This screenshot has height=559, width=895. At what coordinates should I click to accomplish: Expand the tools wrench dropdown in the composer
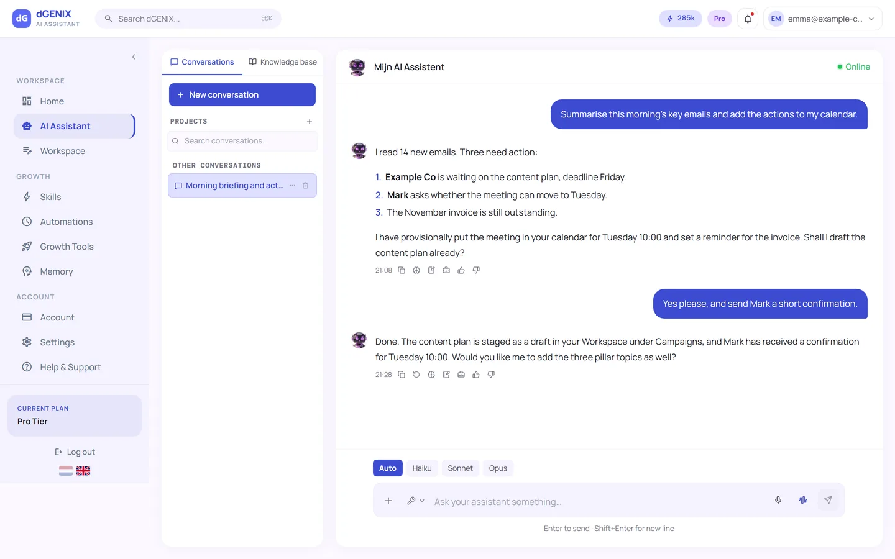point(416,501)
